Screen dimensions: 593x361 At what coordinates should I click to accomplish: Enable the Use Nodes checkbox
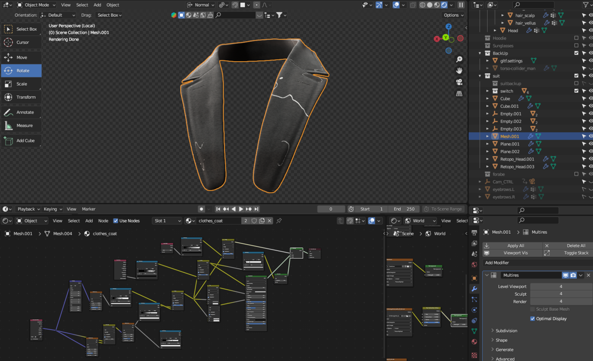point(116,221)
